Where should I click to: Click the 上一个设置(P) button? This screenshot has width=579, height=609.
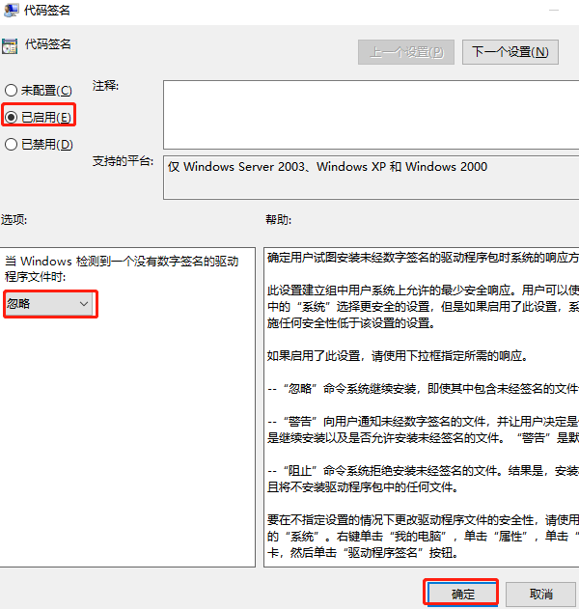point(406,52)
